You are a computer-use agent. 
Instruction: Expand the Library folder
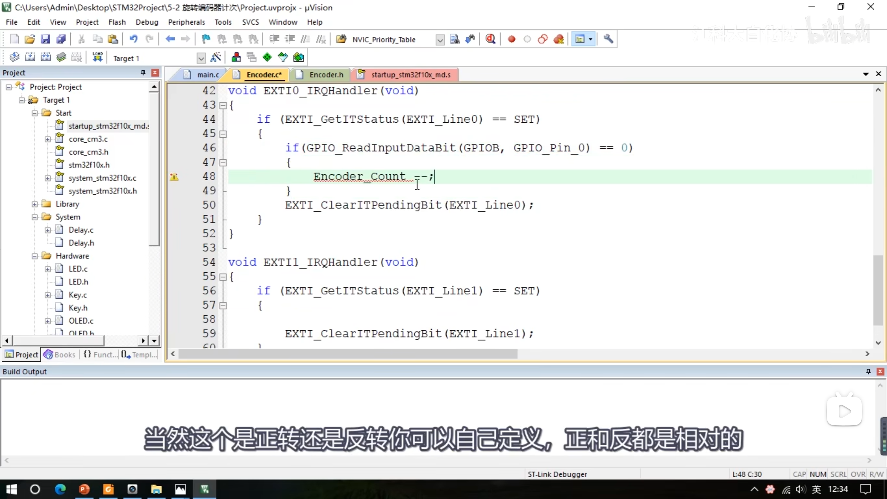35,204
